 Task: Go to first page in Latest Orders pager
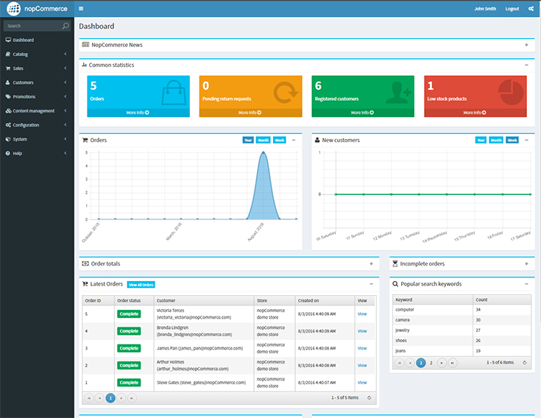click(x=89, y=398)
